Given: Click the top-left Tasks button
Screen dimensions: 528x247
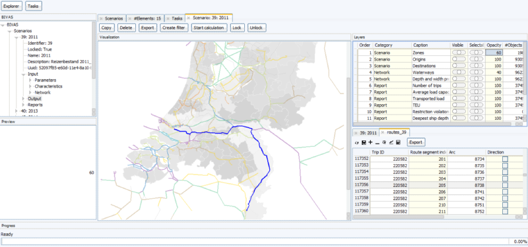Looking at the screenshot, I should click(x=34, y=6).
